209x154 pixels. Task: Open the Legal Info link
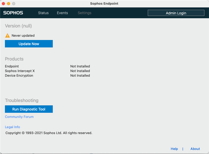click(12, 127)
